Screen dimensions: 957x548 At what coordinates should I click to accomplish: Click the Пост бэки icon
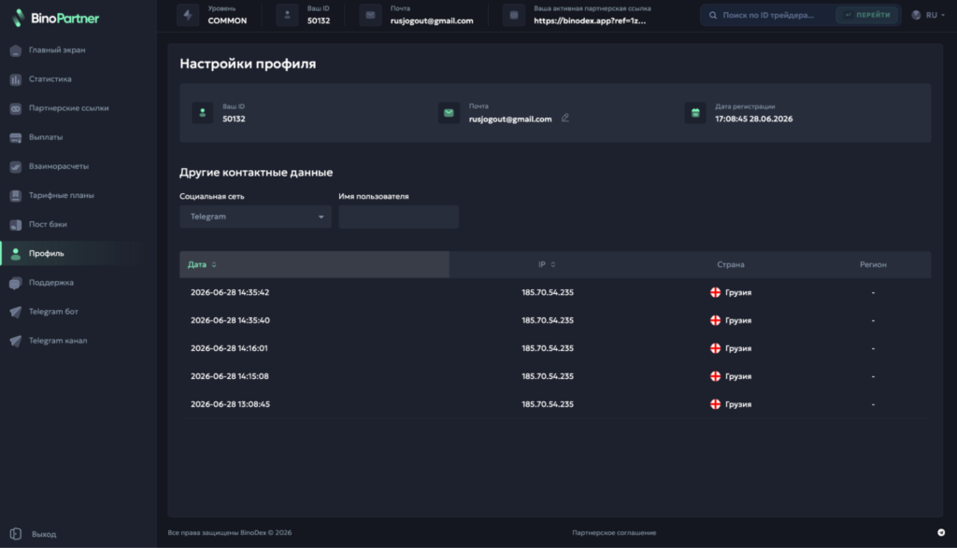click(16, 225)
